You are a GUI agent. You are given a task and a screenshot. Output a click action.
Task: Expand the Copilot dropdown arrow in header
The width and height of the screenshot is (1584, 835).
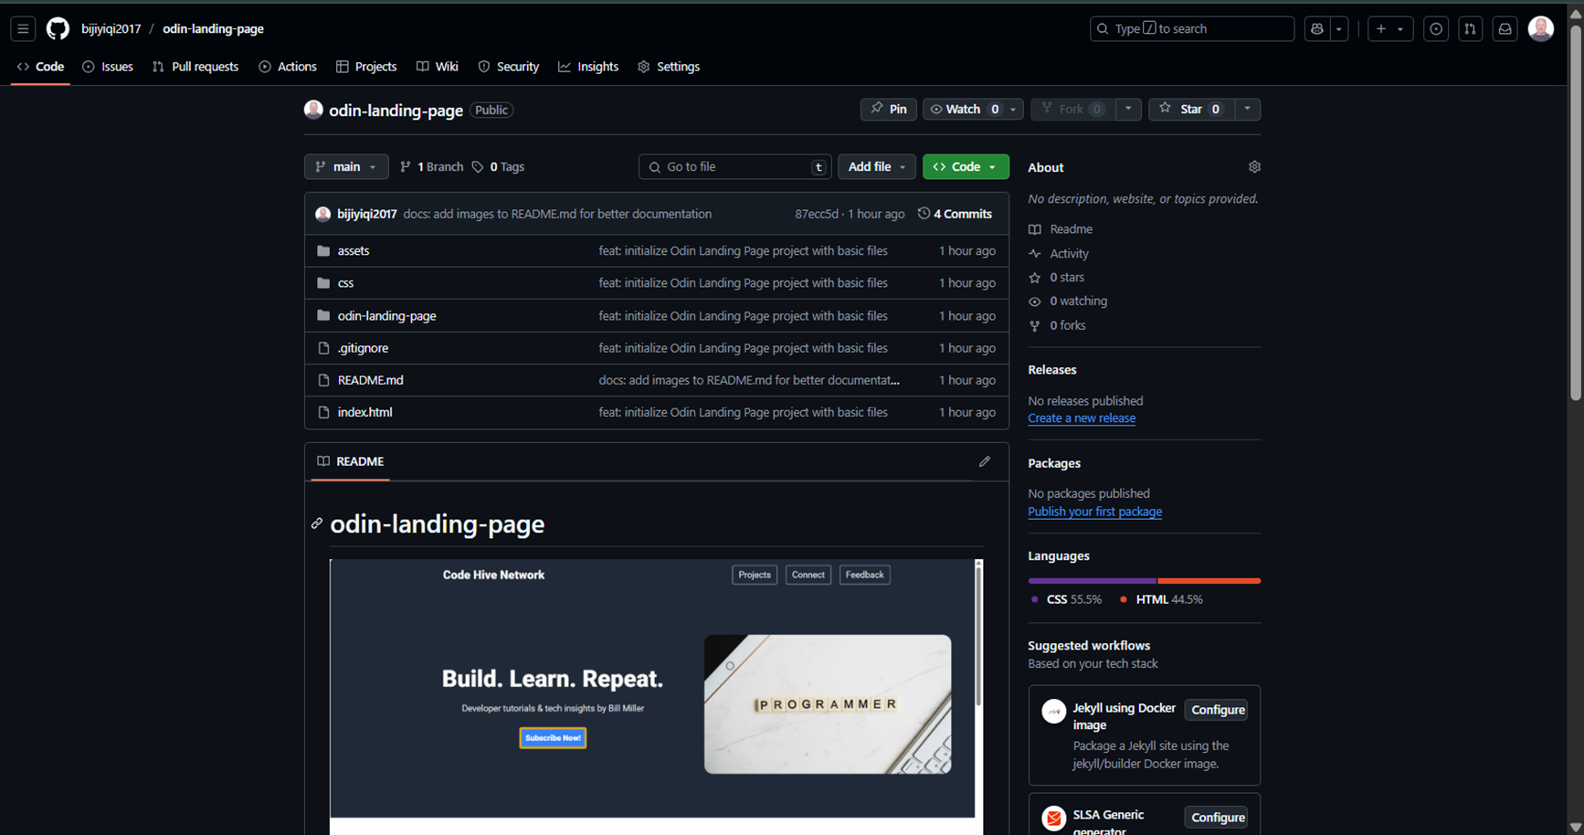[1339, 29]
